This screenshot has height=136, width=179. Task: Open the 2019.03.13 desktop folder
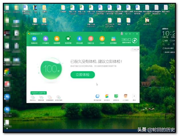(x=147, y=21)
